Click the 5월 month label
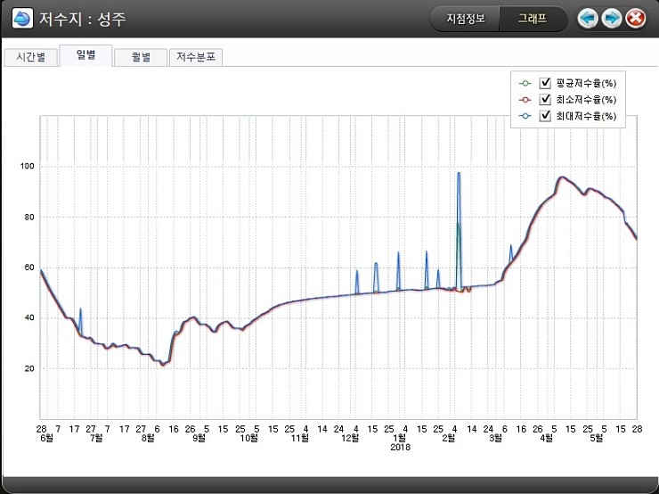Viewport: 659px width, 494px height. pyautogui.click(x=597, y=438)
